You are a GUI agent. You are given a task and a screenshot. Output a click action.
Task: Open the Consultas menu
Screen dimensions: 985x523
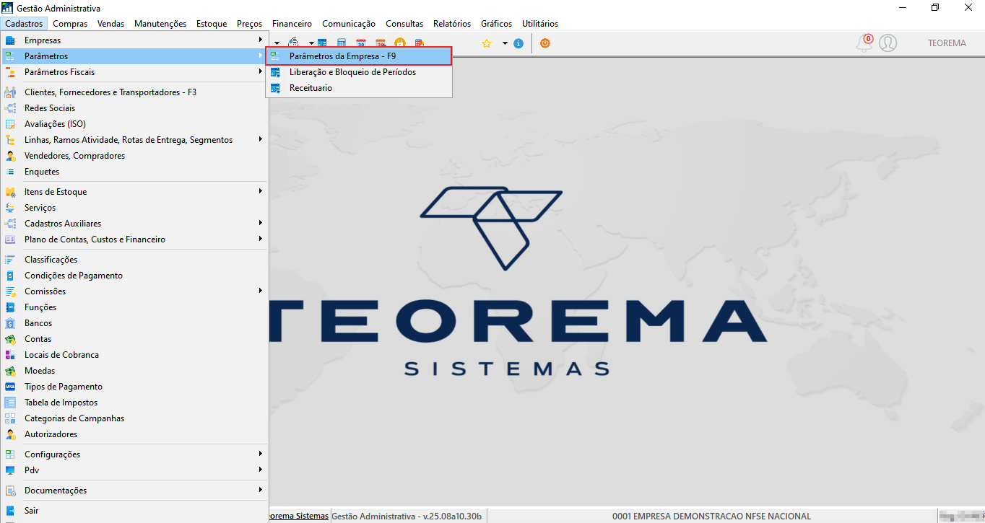click(x=404, y=24)
